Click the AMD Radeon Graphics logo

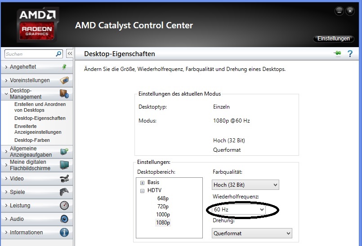point(37,25)
